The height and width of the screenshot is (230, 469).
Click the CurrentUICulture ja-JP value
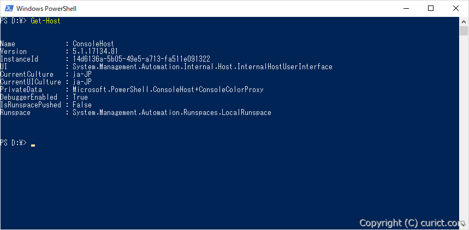[82, 82]
